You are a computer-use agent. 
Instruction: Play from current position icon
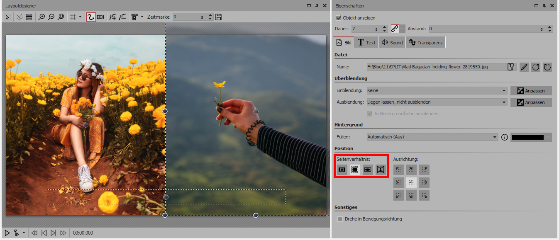click(x=16, y=233)
